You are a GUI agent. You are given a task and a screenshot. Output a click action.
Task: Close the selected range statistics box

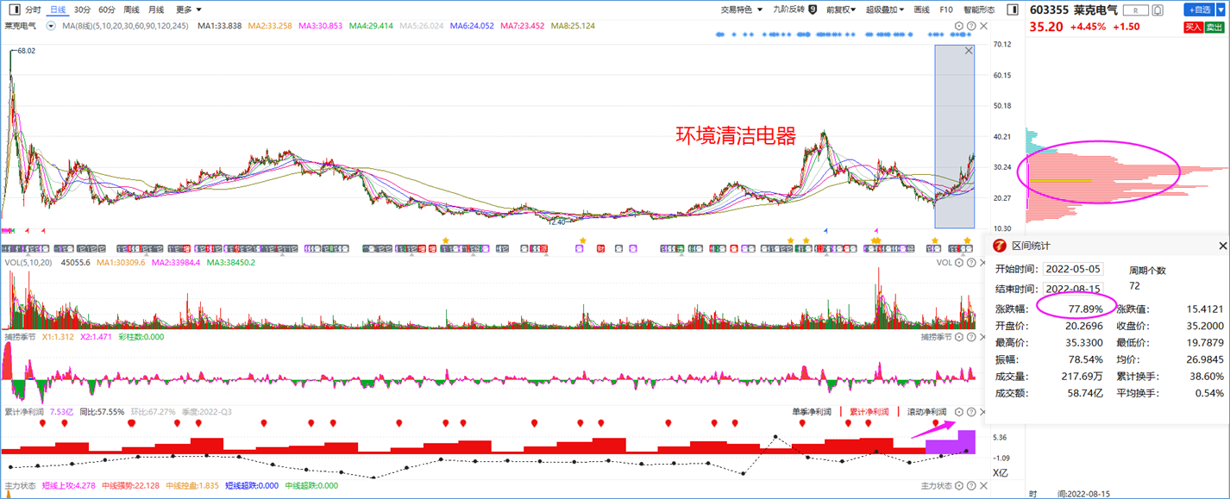tap(968, 51)
